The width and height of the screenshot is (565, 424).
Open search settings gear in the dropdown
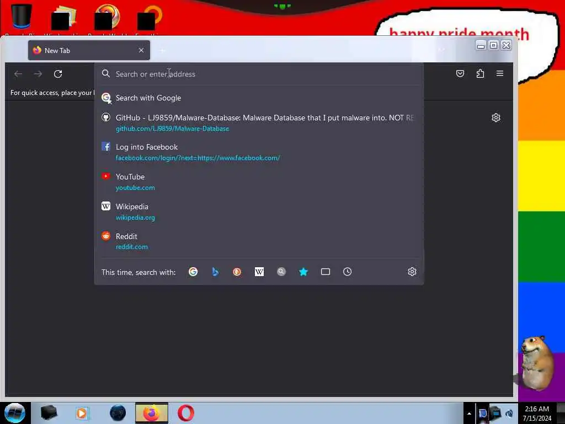click(x=412, y=272)
